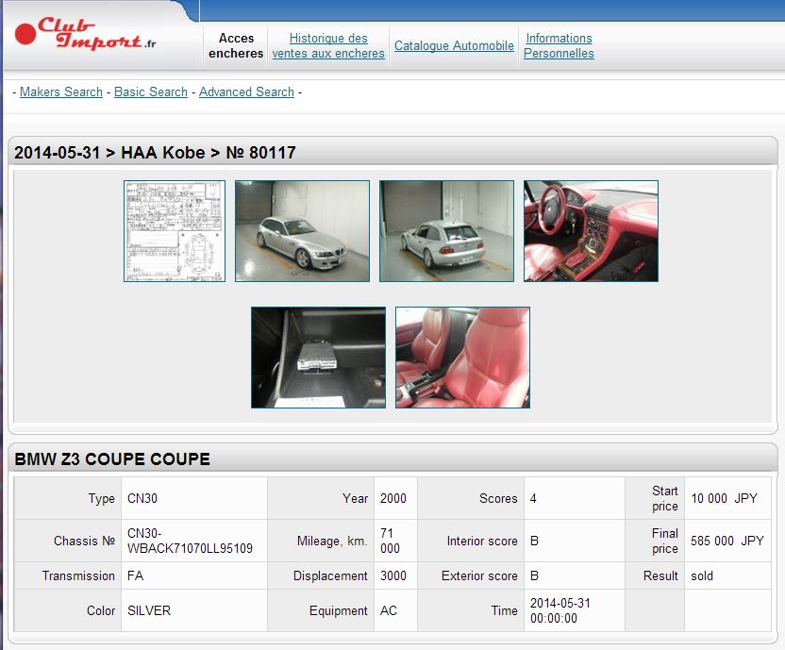785x650 pixels.
Task: View the silver BMW front-side photo
Action: tap(302, 231)
